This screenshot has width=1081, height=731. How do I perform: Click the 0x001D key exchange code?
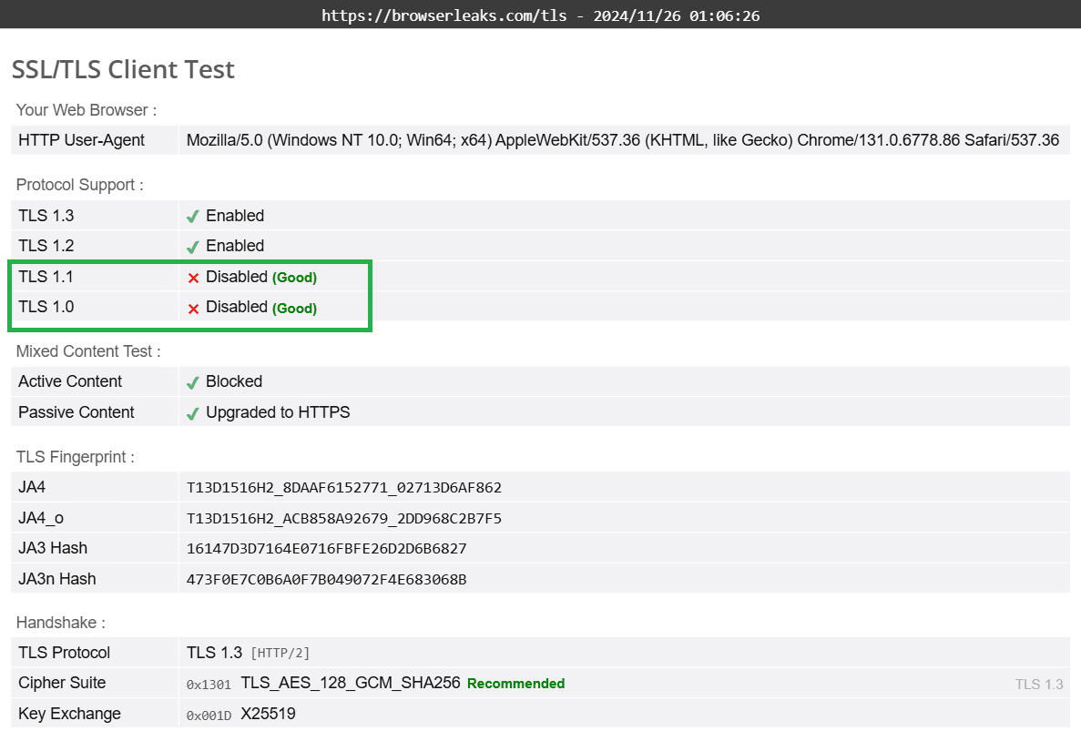(209, 716)
